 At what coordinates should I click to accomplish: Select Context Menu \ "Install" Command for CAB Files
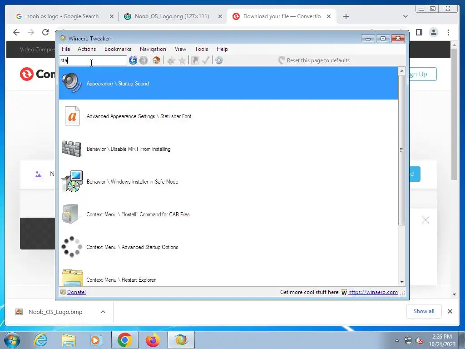click(228, 214)
